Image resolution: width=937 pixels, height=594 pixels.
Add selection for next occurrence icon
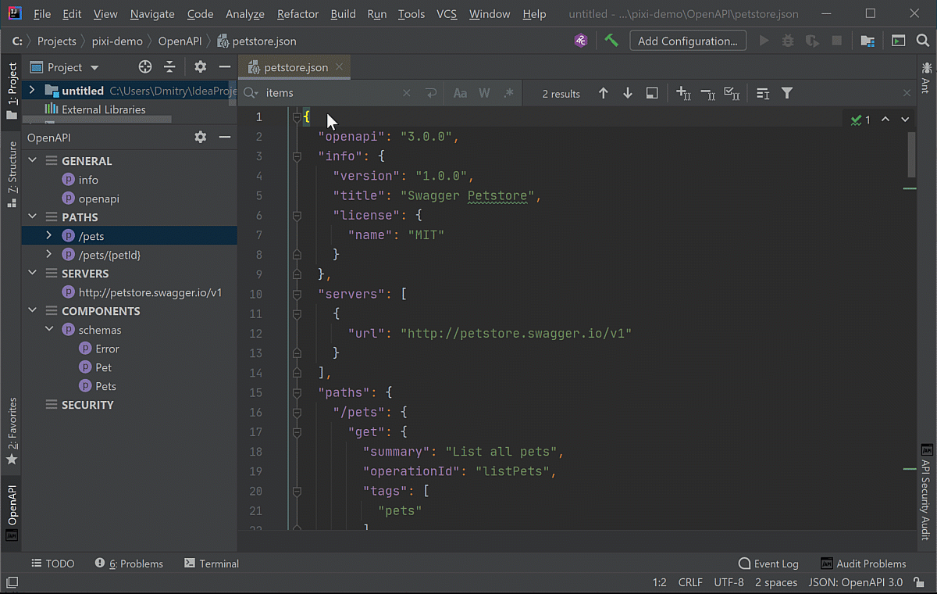683,93
